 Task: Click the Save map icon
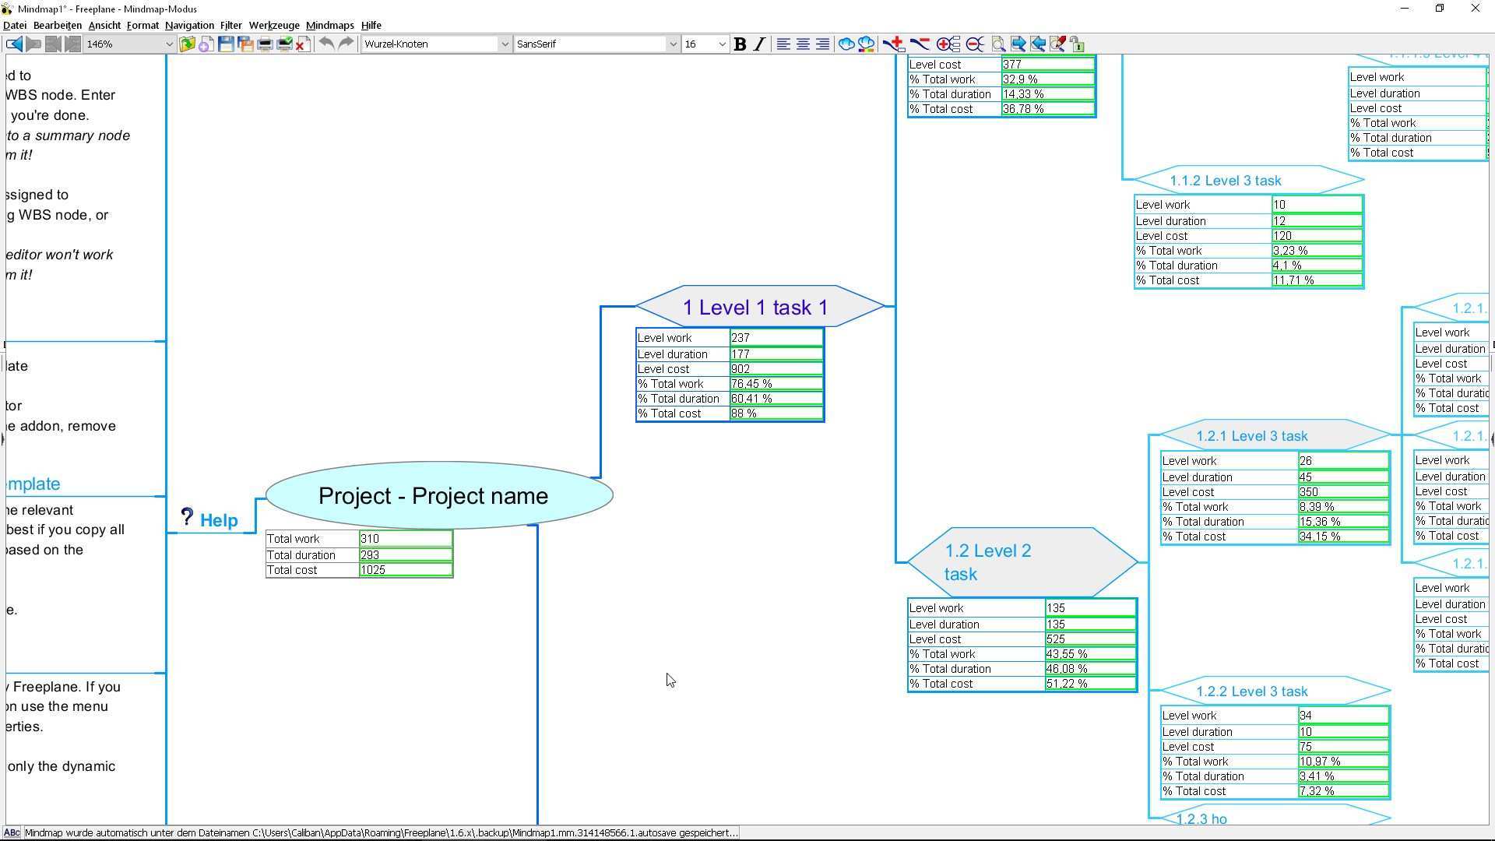226,44
